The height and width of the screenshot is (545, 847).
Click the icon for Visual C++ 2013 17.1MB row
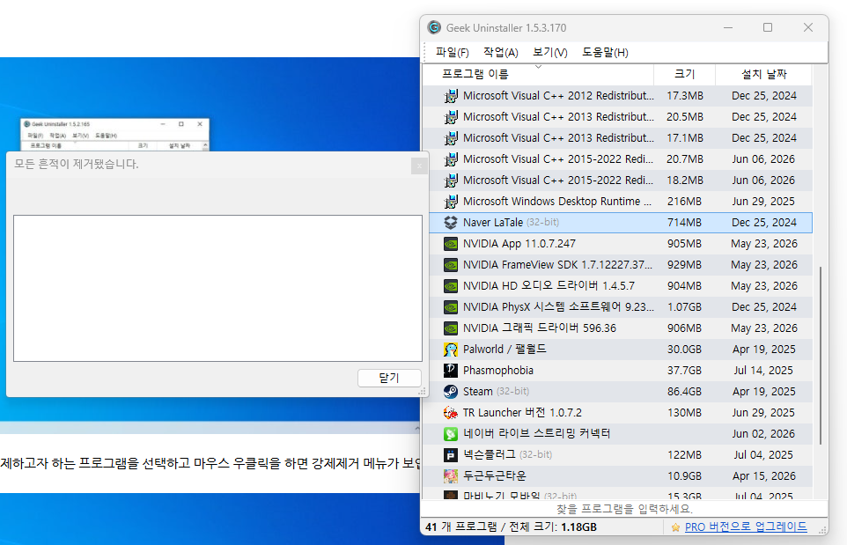coord(451,138)
